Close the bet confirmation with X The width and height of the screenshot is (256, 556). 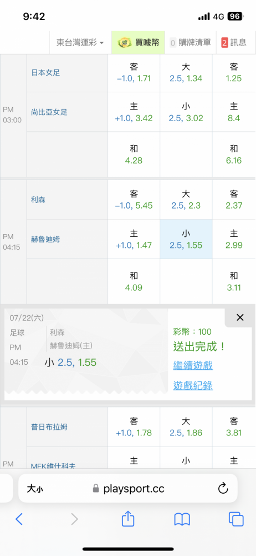(240, 317)
